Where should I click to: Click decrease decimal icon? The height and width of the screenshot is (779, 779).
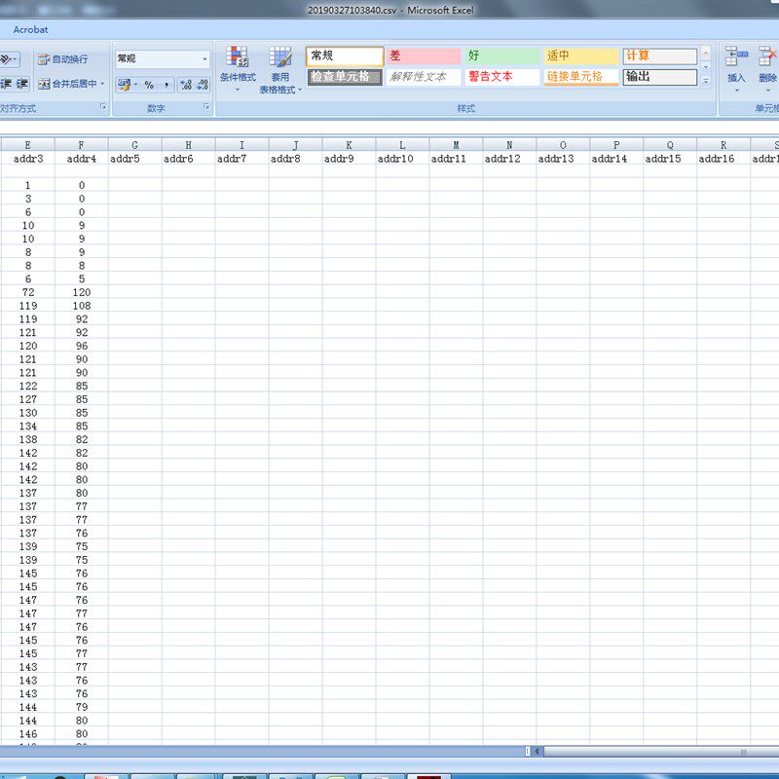[x=203, y=85]
